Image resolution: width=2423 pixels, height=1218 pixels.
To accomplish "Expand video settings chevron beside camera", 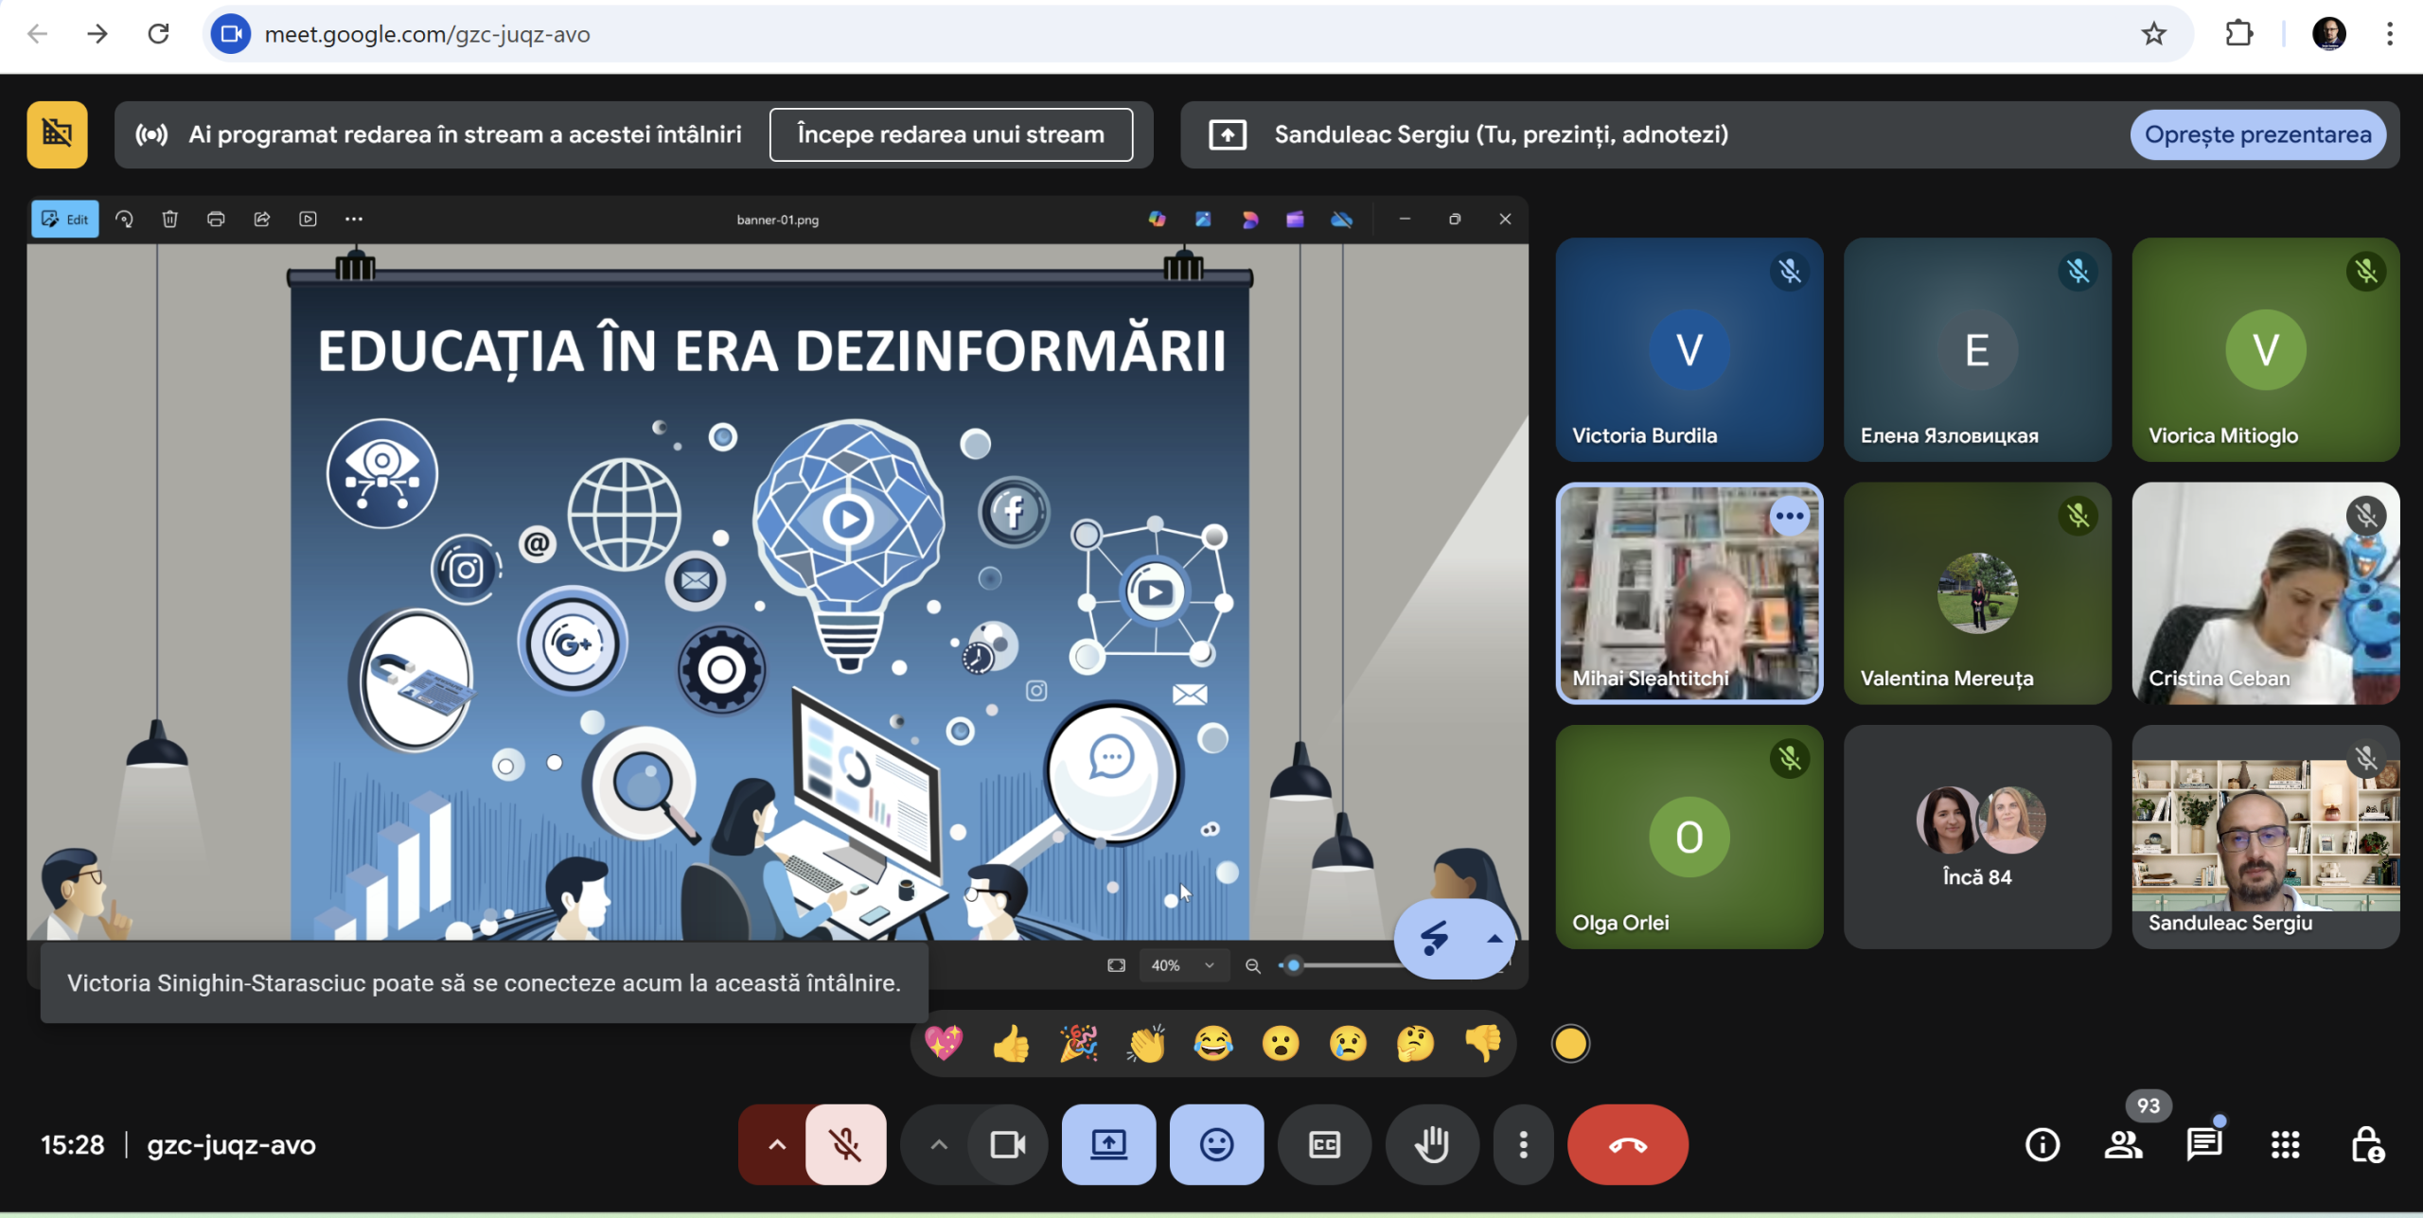I will click(x=938, y=1144).
